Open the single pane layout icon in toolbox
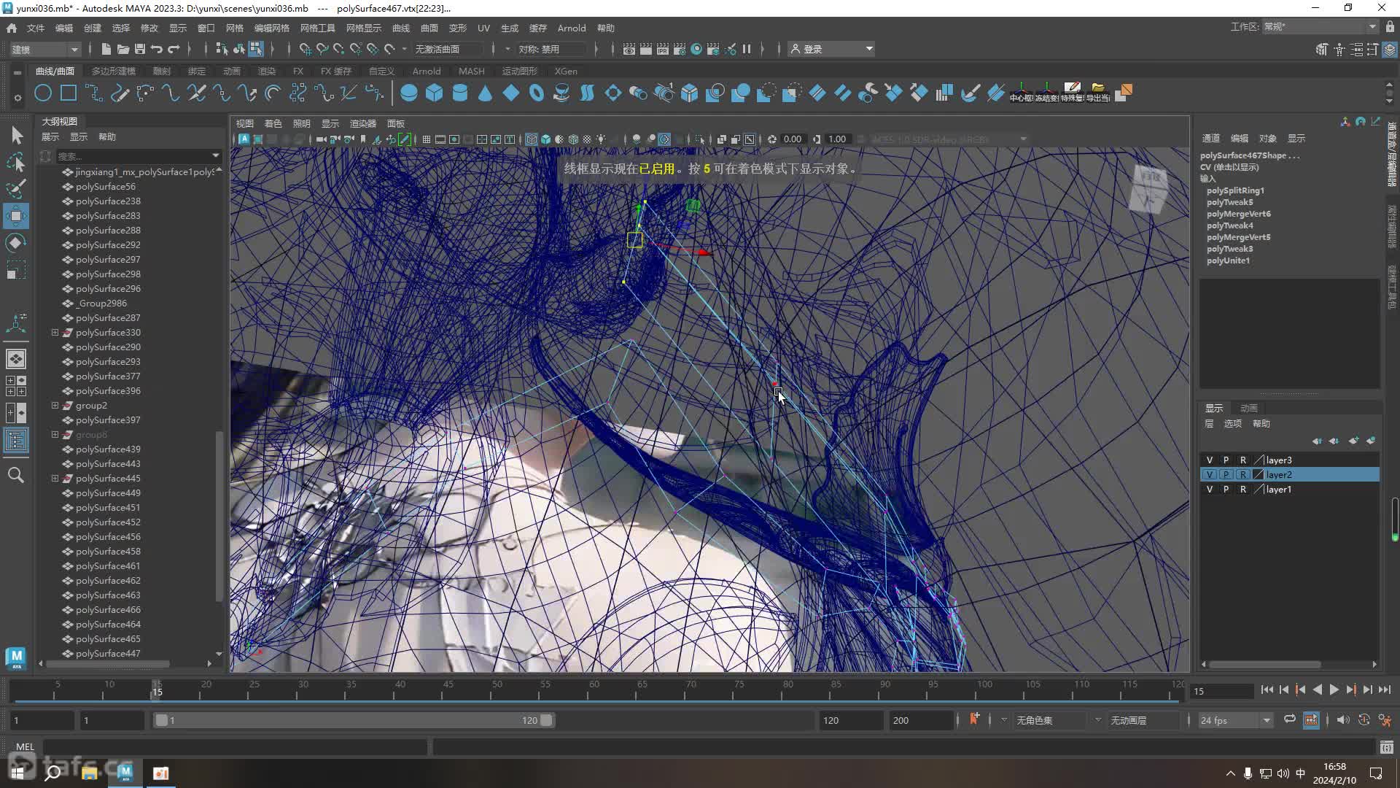Image resolution: width=1400 pixels, height=788 pixels. [16, 359]
